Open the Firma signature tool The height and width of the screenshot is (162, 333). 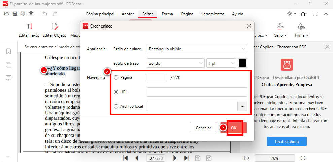tap(301, 30)
